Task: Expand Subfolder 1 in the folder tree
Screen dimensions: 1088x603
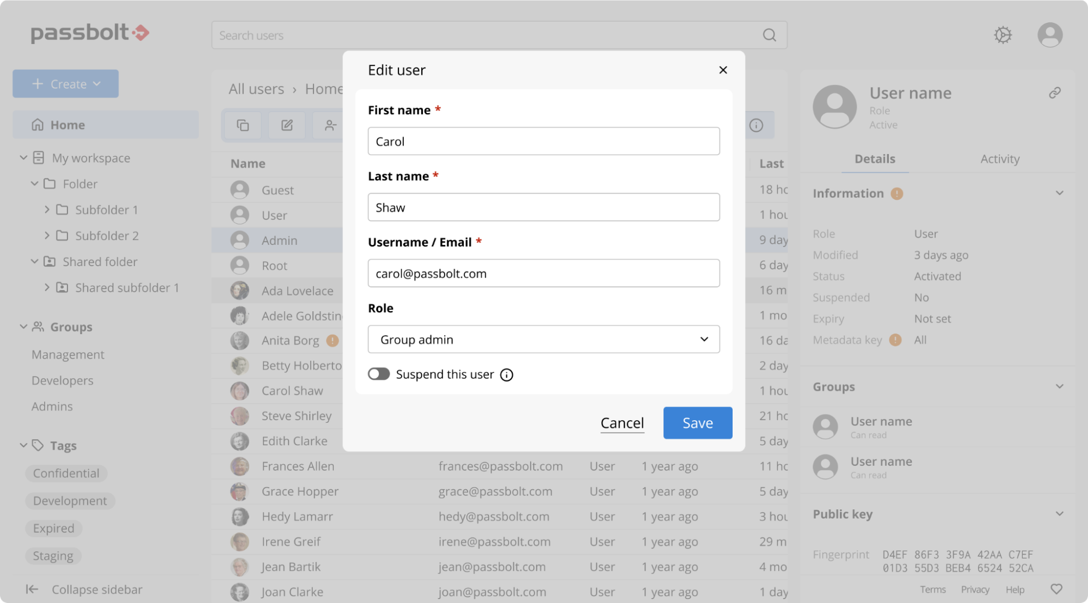Action: click(x=47, y=210)
